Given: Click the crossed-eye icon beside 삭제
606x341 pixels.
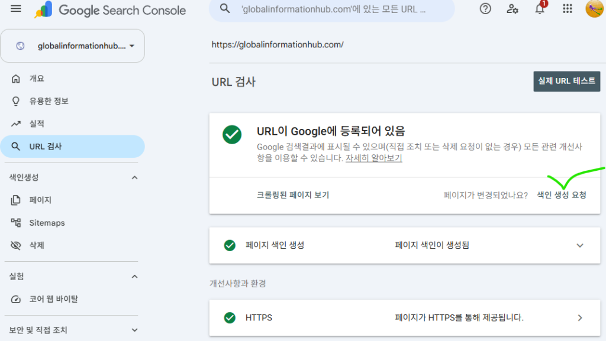Looking at the screenshot, I should click(15, 245).
